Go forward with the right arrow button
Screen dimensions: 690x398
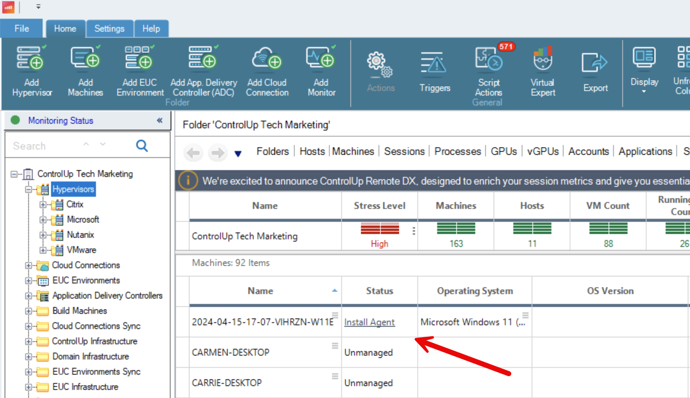pyautogui.click(x=217, y=153)
